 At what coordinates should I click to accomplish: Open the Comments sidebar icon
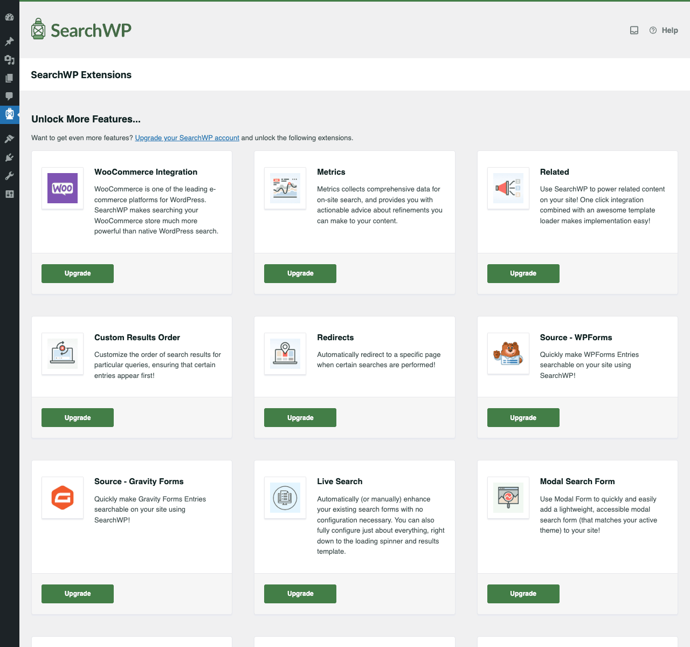click(x=9, y=97)
